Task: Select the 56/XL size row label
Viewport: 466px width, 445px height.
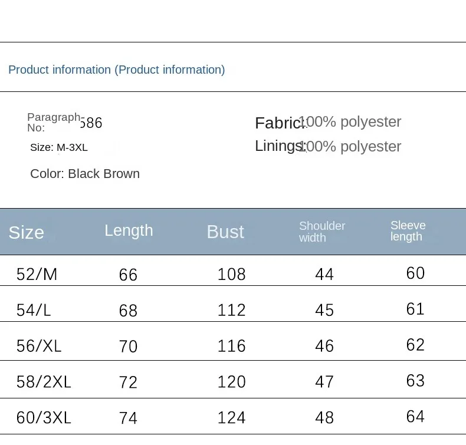Action: [39, 346]
